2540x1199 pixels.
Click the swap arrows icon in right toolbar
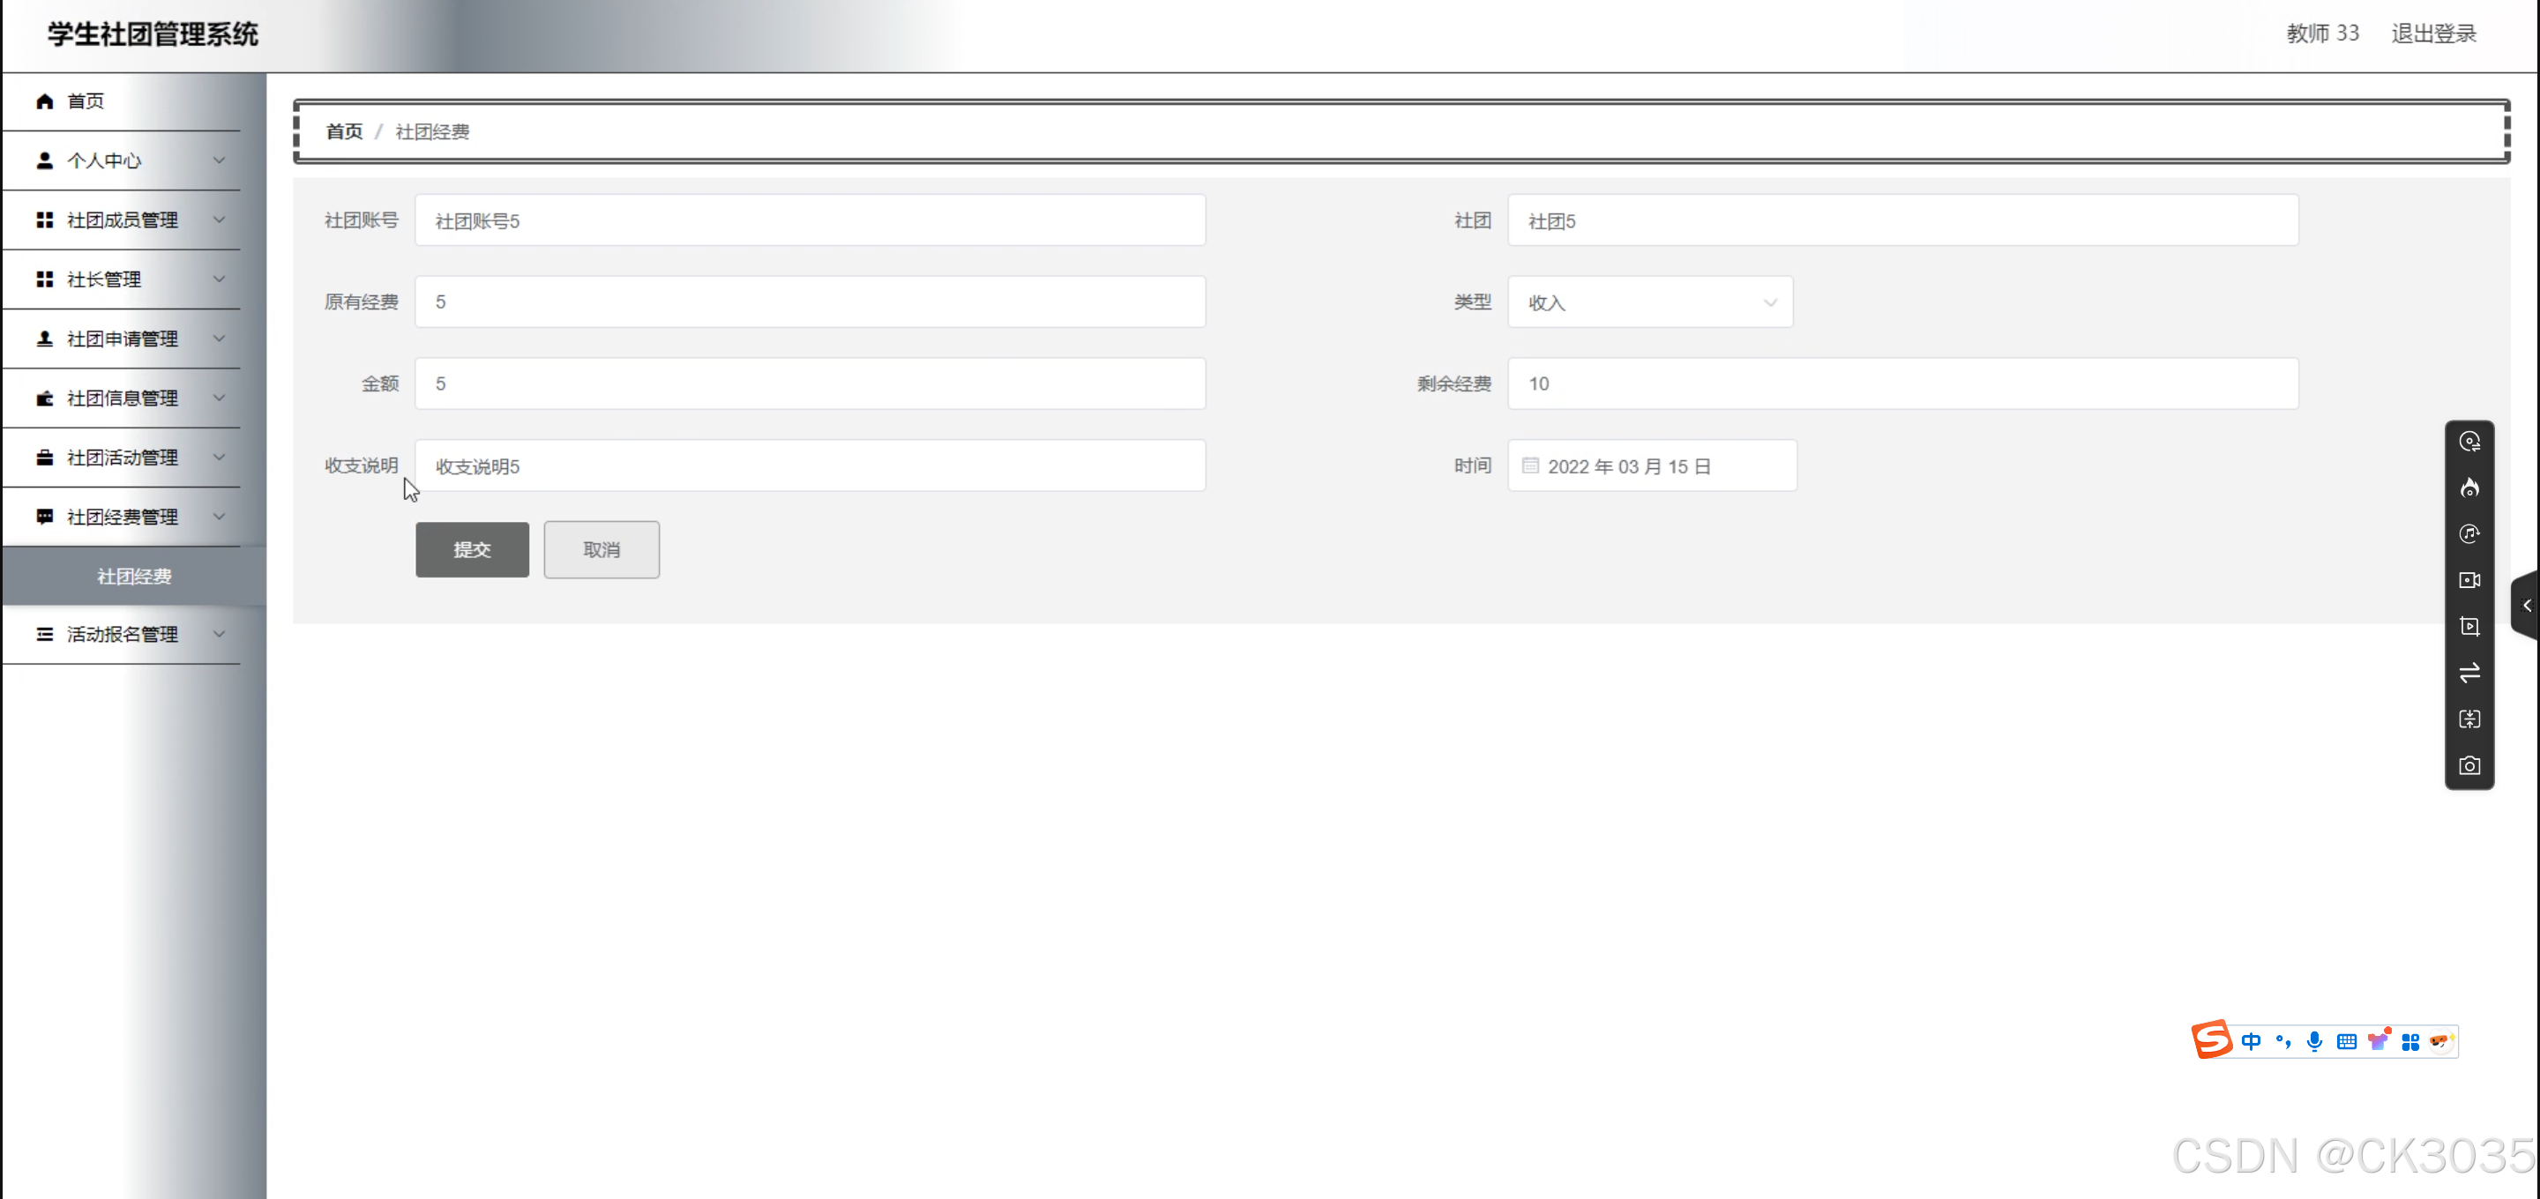(x=2469, y=673)
